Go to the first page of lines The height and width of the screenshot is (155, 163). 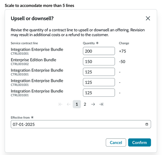(x=61, y=104)
